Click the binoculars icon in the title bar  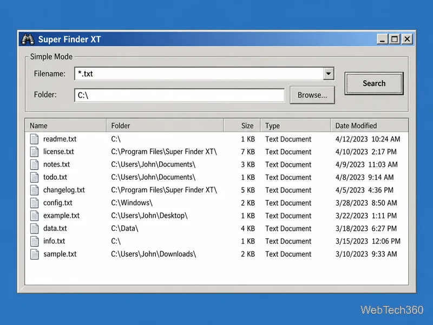(x=28, y=39)
